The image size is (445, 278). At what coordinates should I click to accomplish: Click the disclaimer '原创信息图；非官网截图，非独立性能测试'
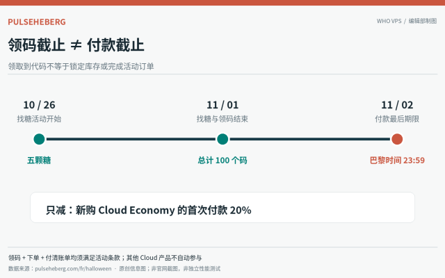click(170, 269)
